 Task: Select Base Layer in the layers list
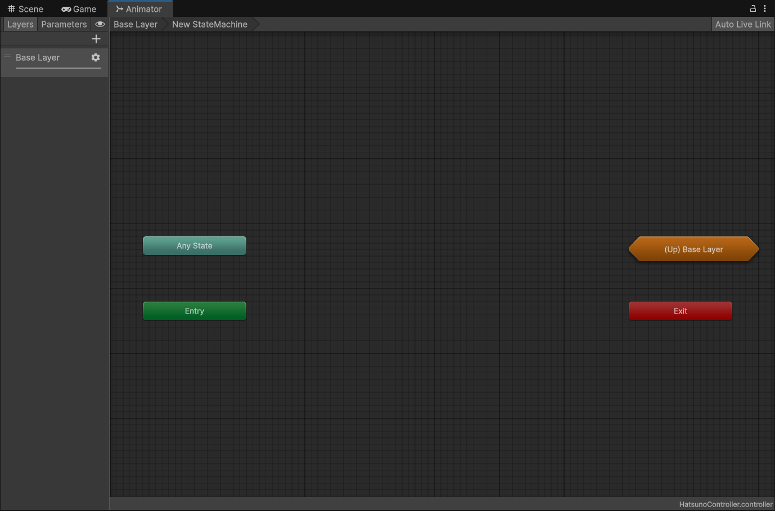(x=38, y=57)
